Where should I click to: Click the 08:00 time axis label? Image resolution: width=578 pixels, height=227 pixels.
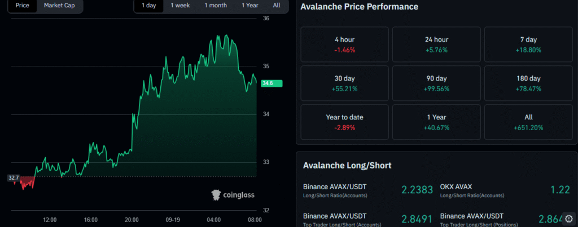pos(255,220)
